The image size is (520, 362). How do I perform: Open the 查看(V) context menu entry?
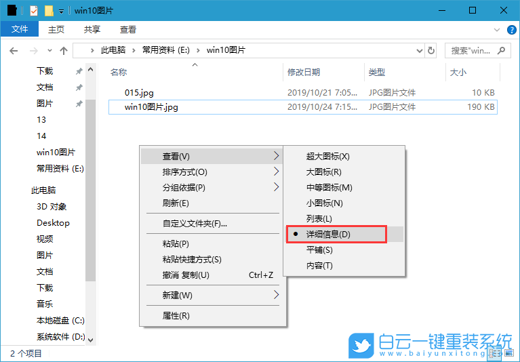click(212, 156)
